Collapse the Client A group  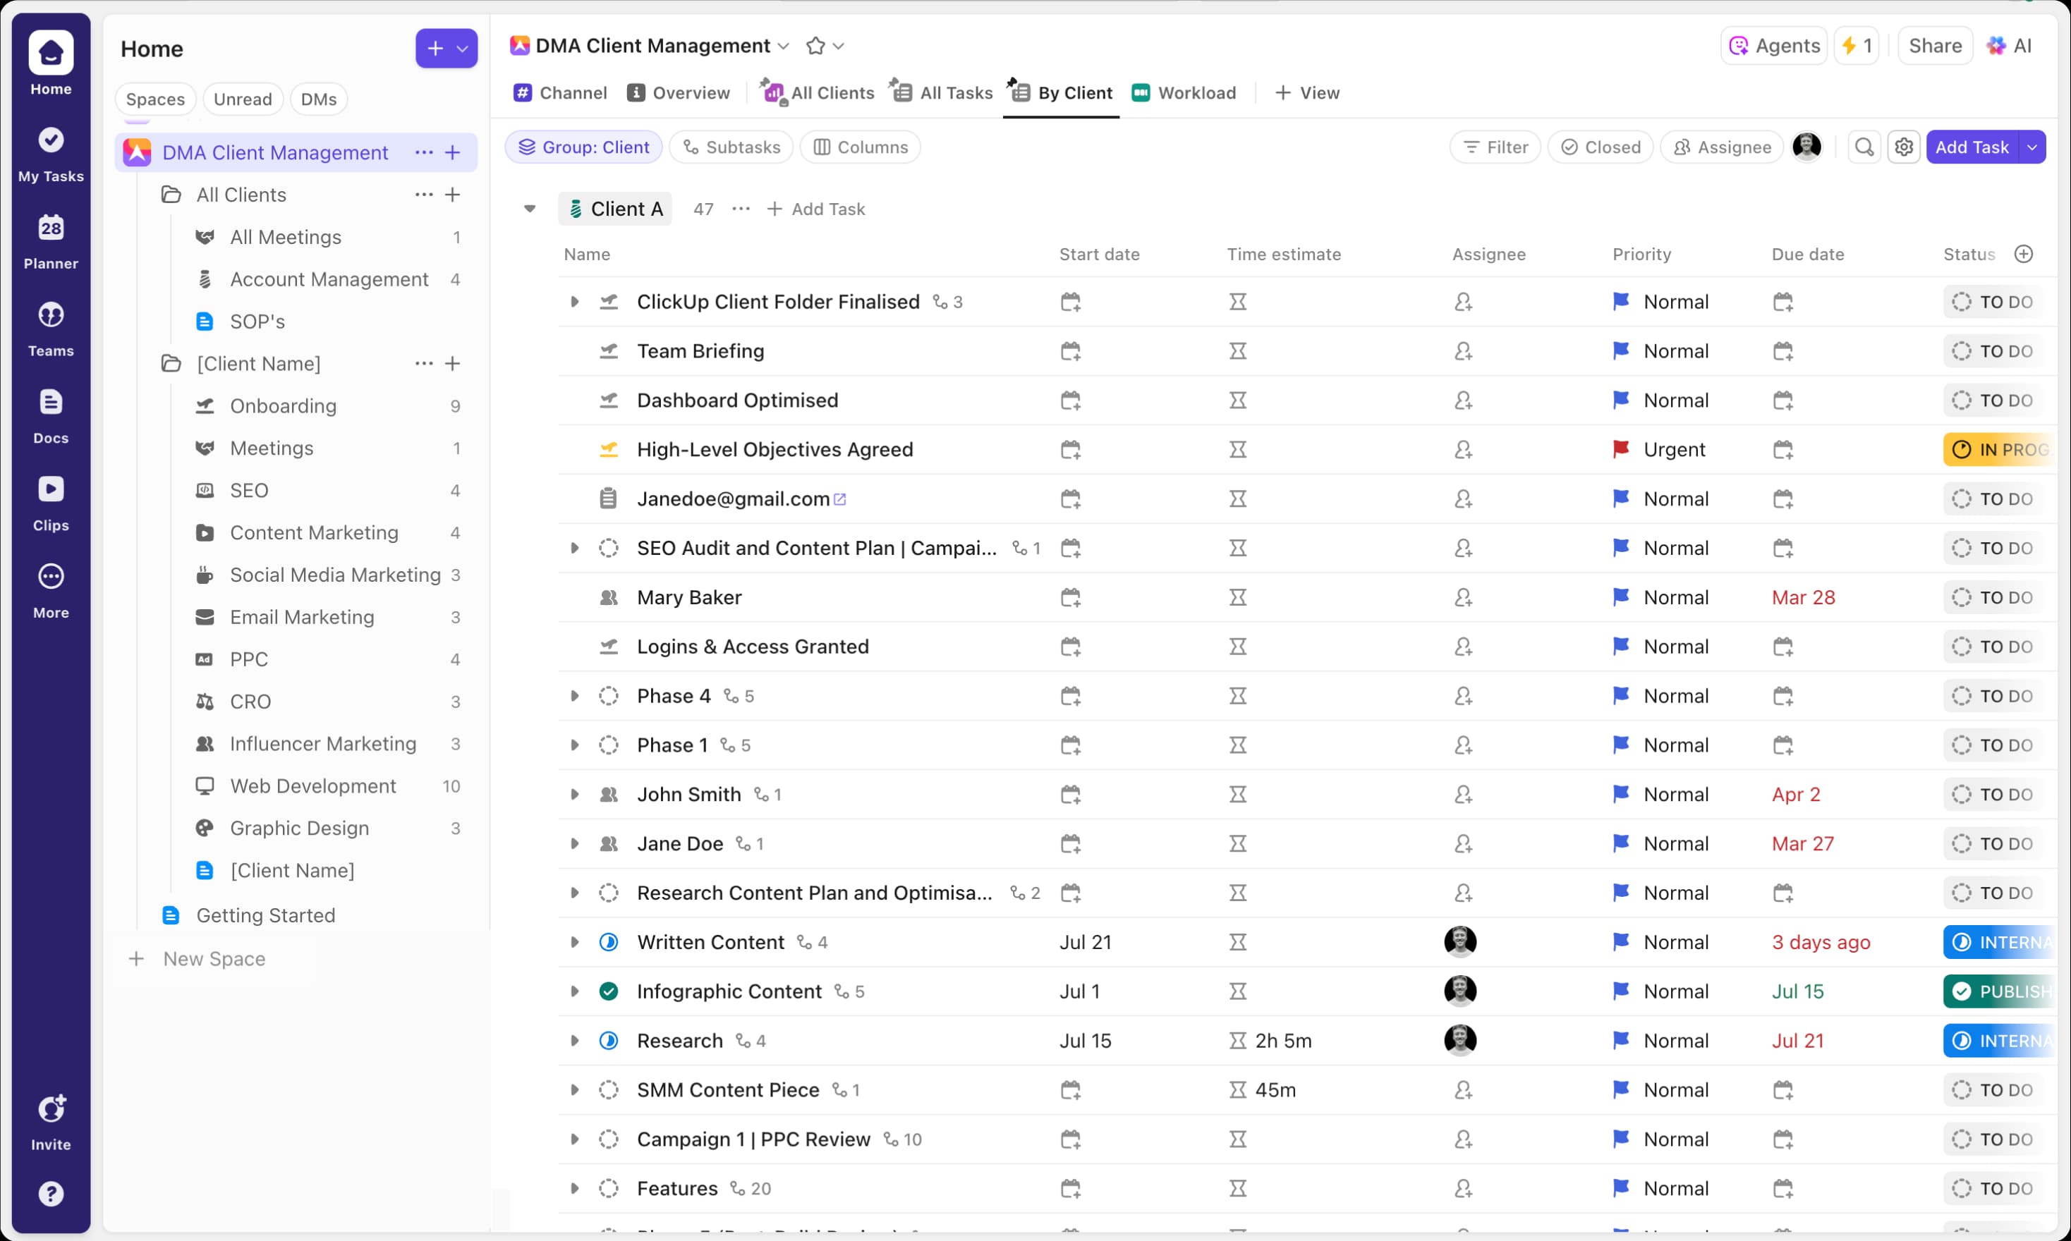click(530, 208)
